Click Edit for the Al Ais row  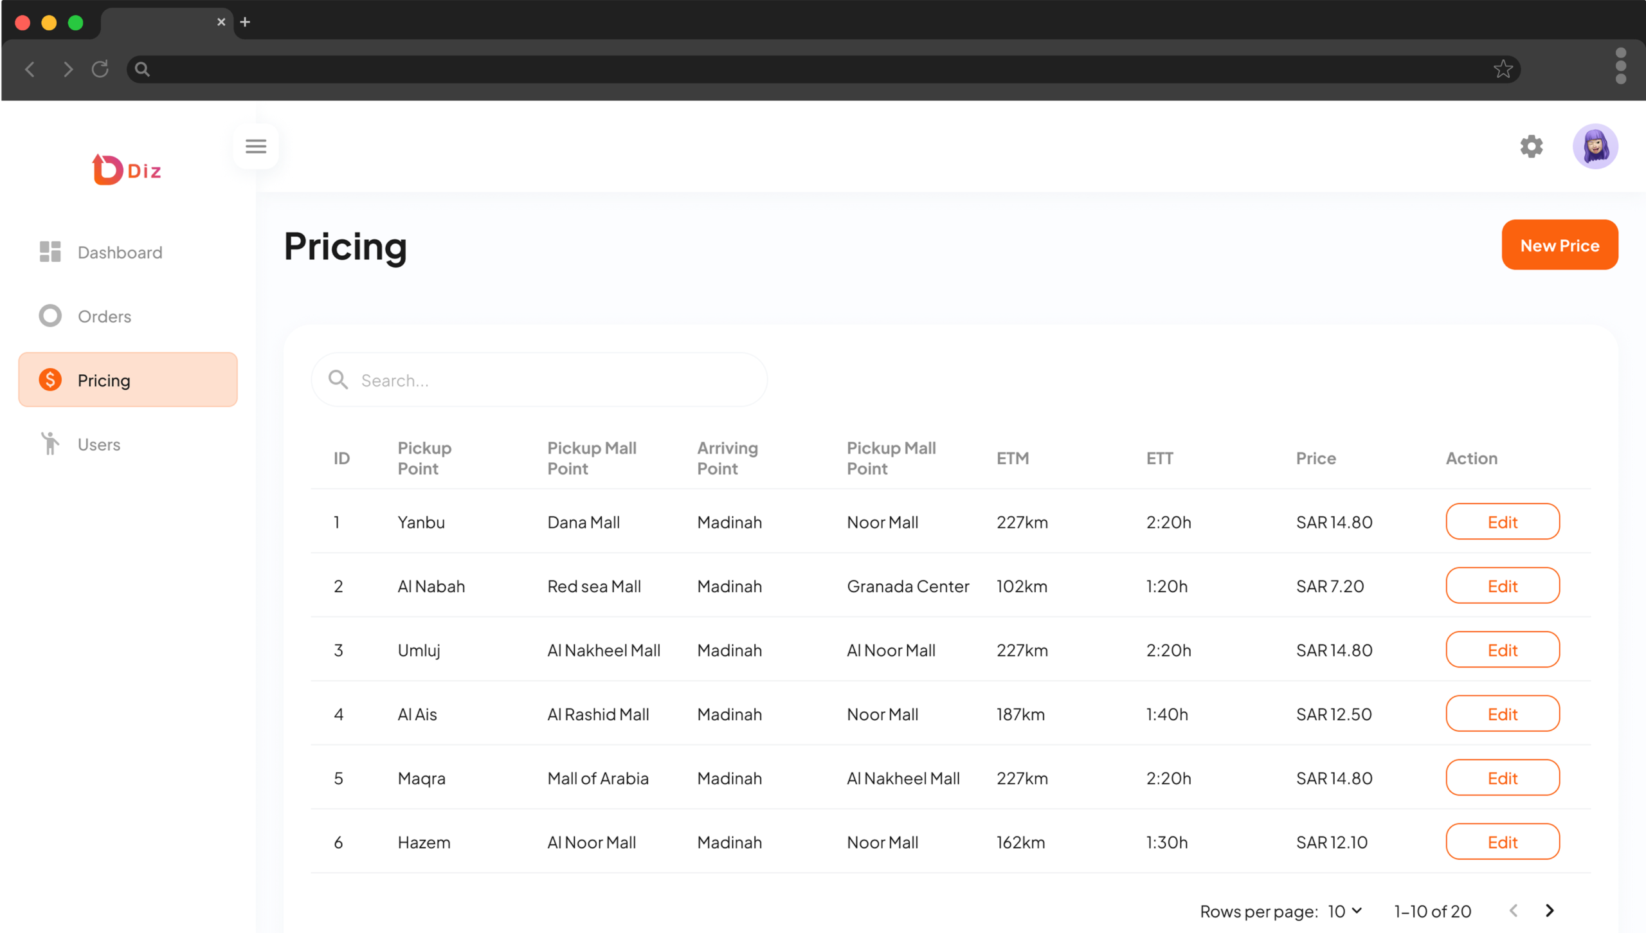pyautogui.click(x=1502, y=714)
